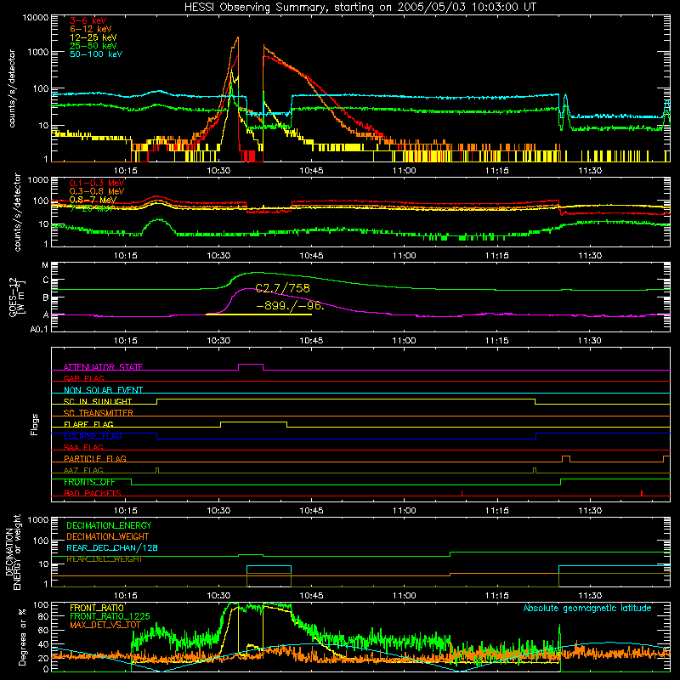Click the 0.3-0.8 MeV legend label

pyautogui.click(x=97, y=191)
